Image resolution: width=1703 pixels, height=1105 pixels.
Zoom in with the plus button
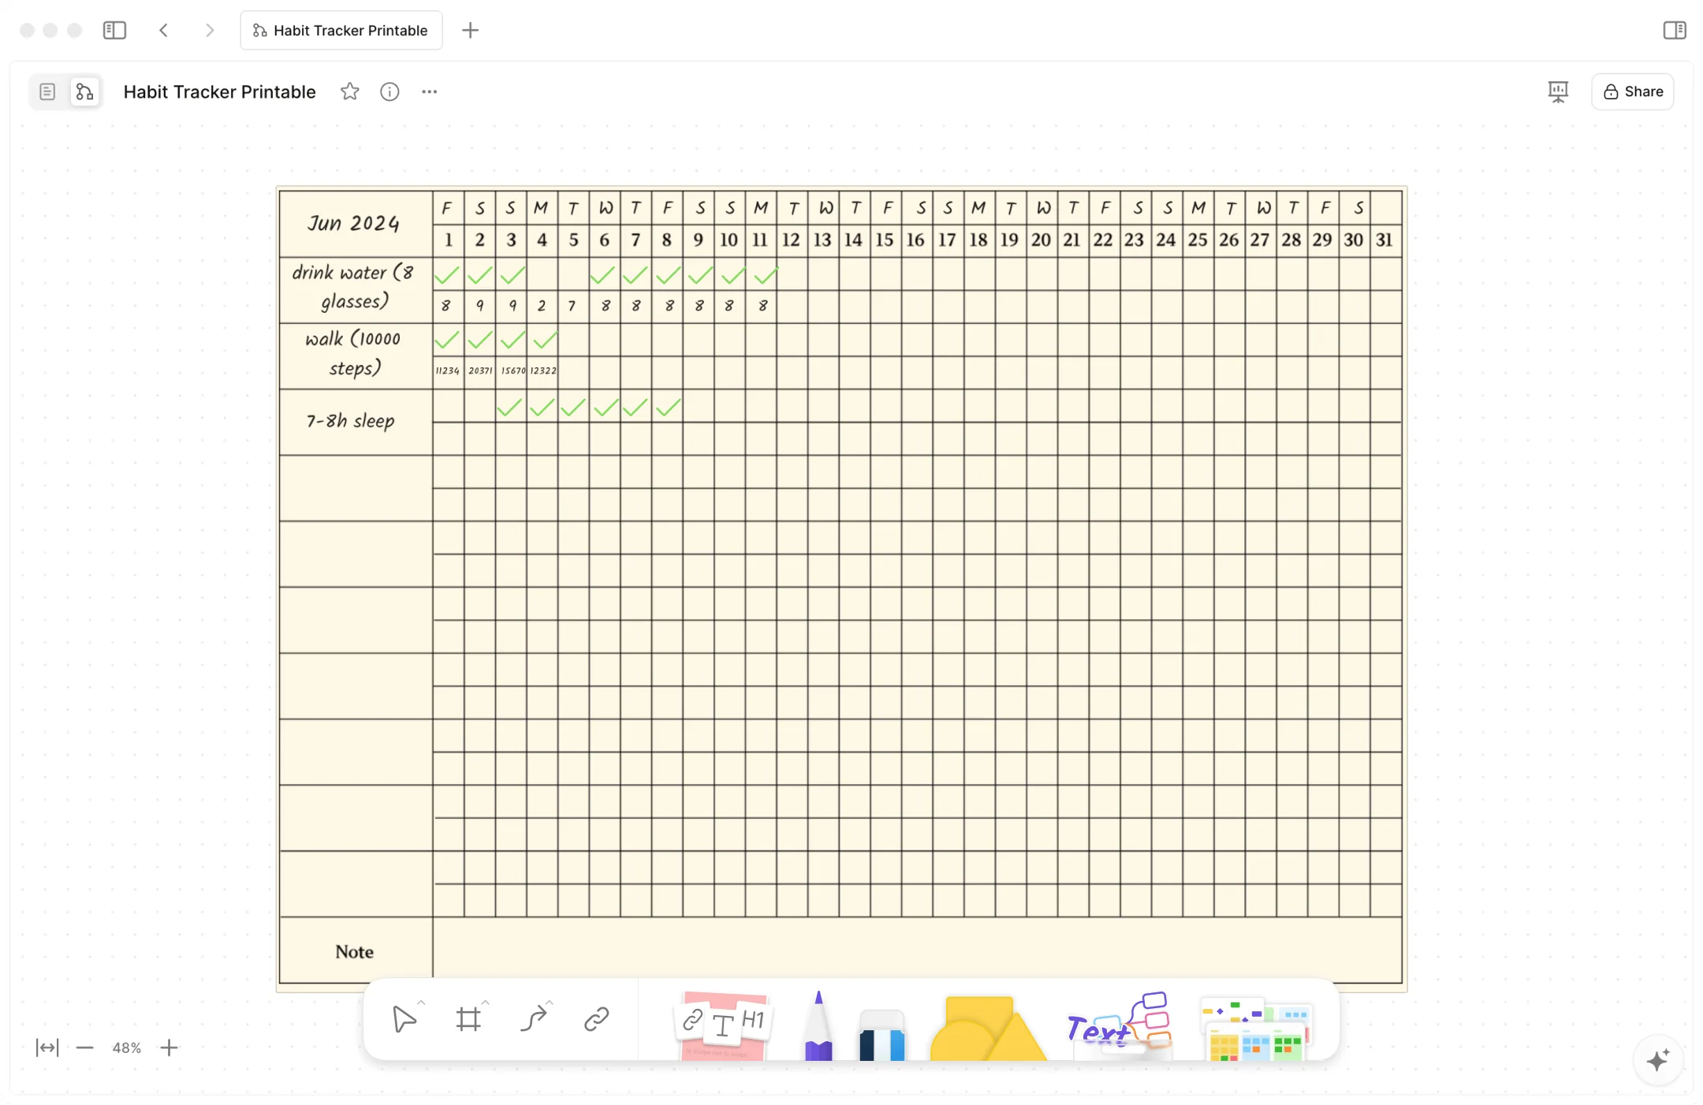click(169, 1047)
